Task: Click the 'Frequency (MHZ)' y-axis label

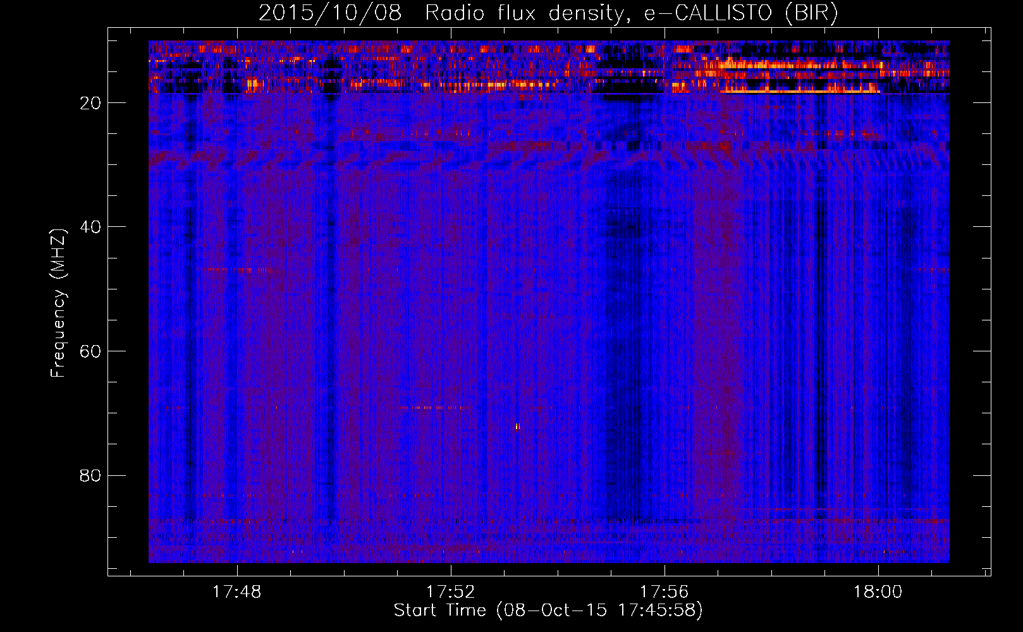Action: coord(58,303)
